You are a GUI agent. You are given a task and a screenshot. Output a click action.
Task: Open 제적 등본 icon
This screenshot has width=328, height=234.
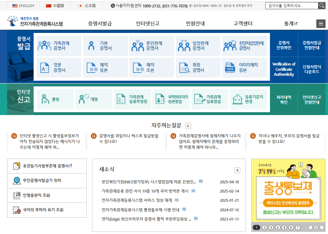[92, 68]
